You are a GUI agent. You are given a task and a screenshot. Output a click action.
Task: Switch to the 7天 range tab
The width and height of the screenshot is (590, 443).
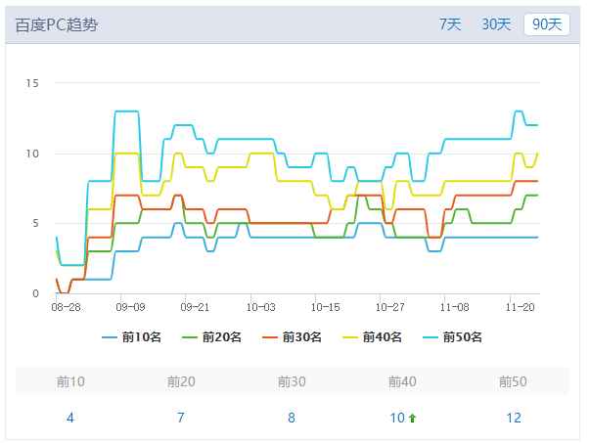point(450,24)
